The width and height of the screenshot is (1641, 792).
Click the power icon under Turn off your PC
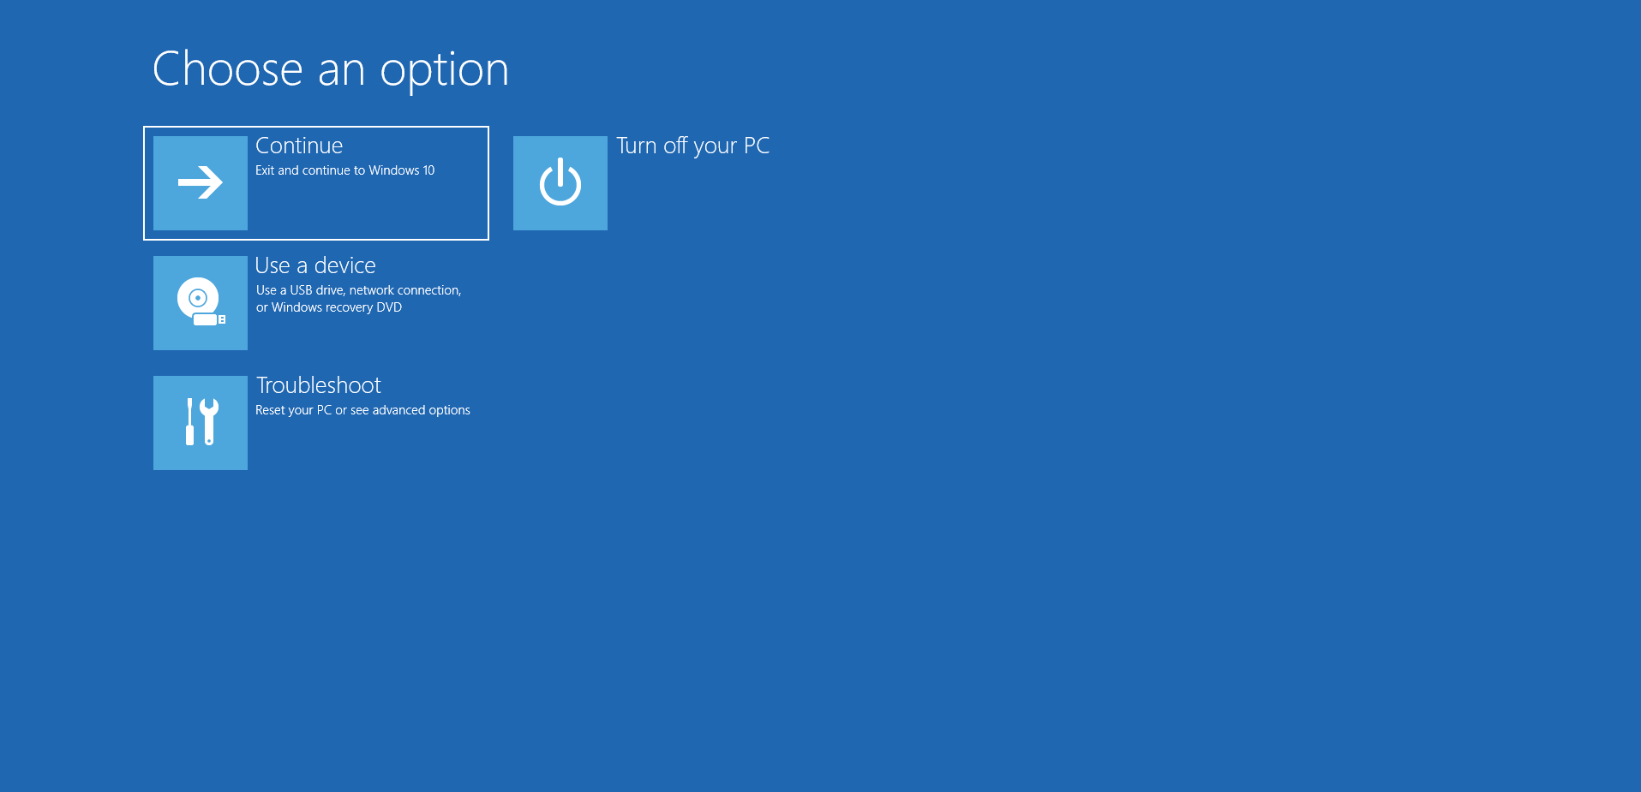tap(560, 182)
